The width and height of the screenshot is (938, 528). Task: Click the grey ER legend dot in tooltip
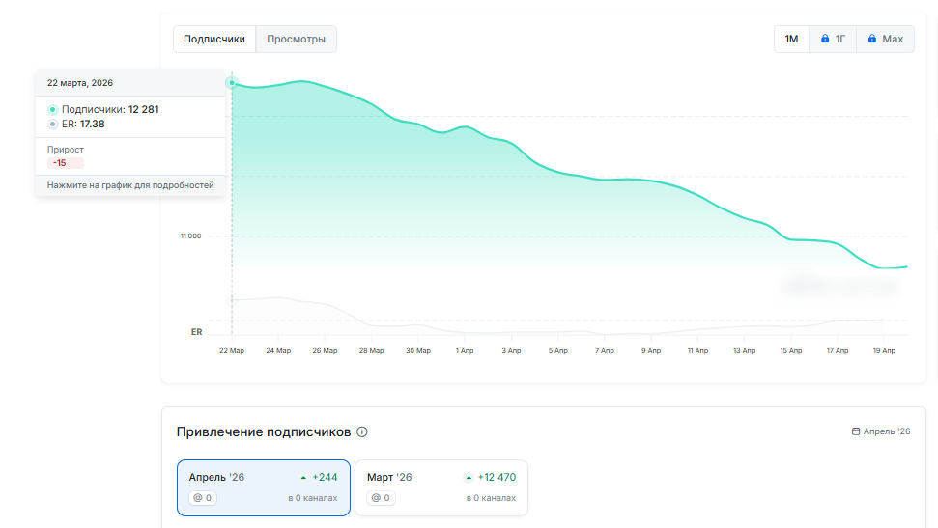coord(53,125)
